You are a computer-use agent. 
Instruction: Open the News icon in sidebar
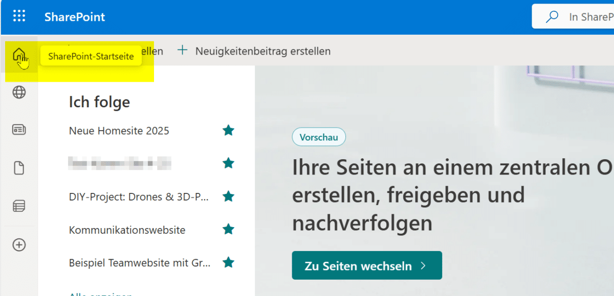coord(19,130)
